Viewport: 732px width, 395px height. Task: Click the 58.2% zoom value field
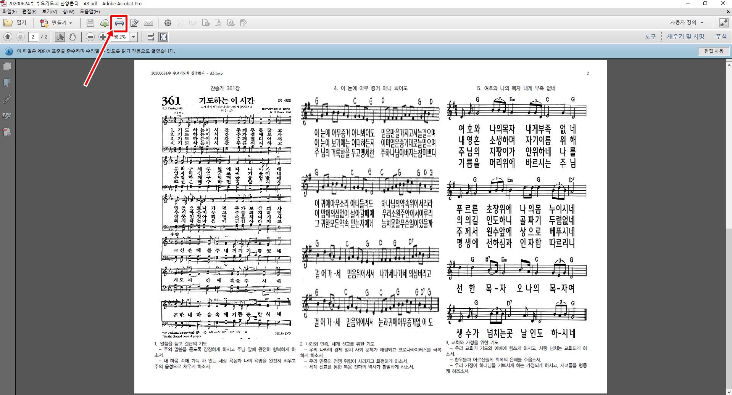point(121,37)
